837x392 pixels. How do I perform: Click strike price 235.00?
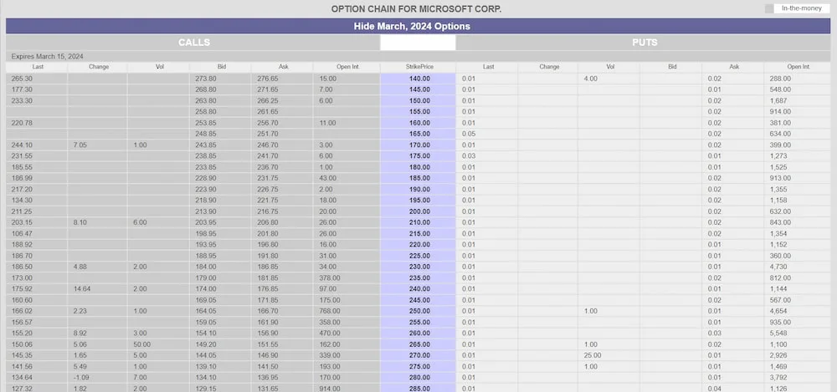419,277
